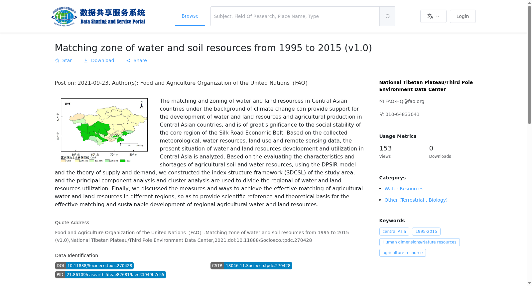Open the Data Sharing and Service Portal logo
The height and width of the screenshot is (286, 532).
coord(98,16)
